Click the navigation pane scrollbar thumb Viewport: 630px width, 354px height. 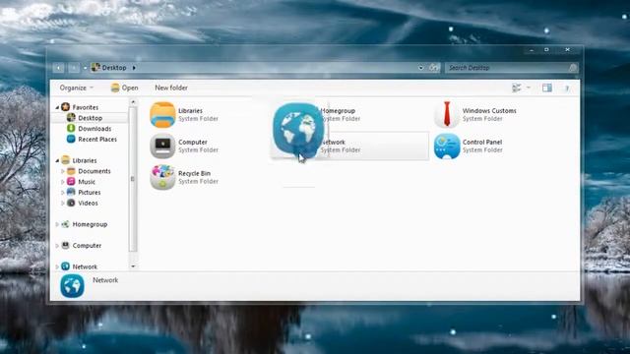(x=133, y=179)
